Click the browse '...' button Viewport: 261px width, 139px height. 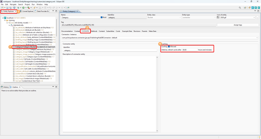click(257, 18)
